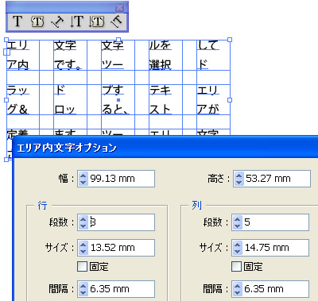Click the text cell reading テキスト
This screenshot has height=301, width=318.
pos(165,99)
